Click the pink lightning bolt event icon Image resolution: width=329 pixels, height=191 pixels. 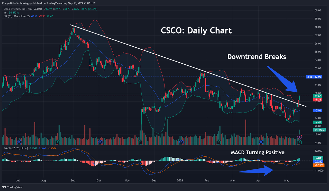point(300,137)
